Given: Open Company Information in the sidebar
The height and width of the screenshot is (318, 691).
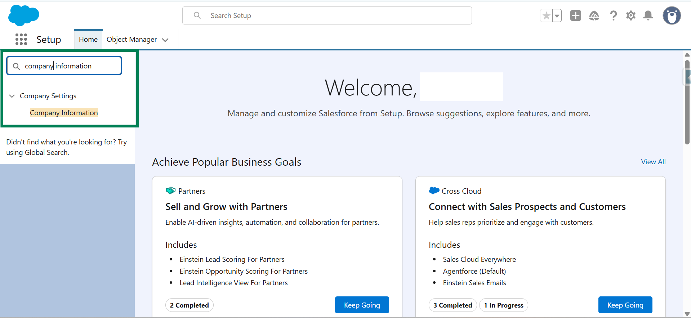Looking at the screenshot, I should pos(64,113).
